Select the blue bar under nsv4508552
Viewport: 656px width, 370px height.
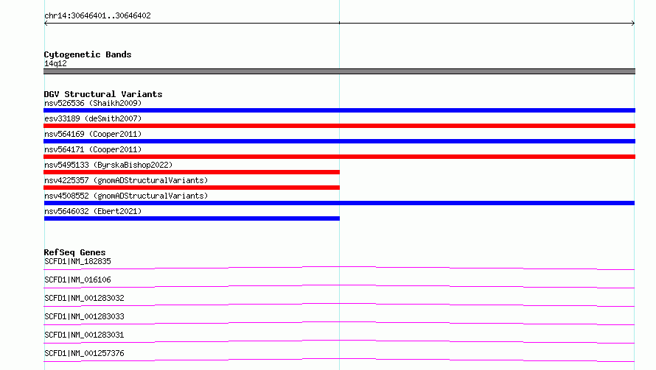click(339, 203)
